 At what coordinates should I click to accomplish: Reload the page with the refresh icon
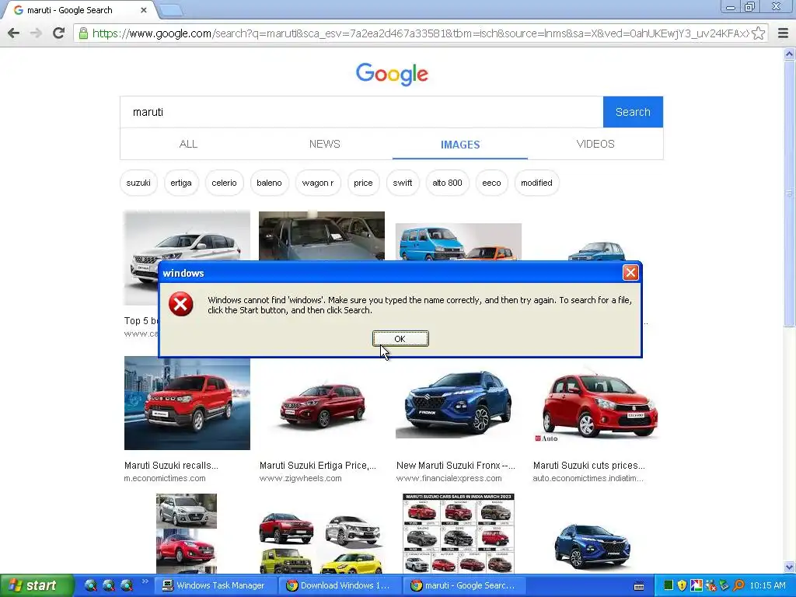[59, 33]
